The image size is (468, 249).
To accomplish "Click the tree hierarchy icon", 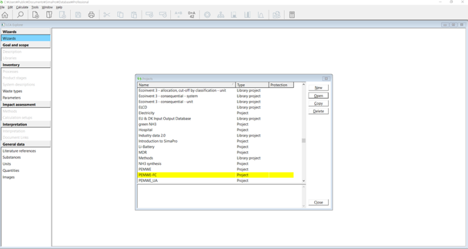I will point(221,15).
